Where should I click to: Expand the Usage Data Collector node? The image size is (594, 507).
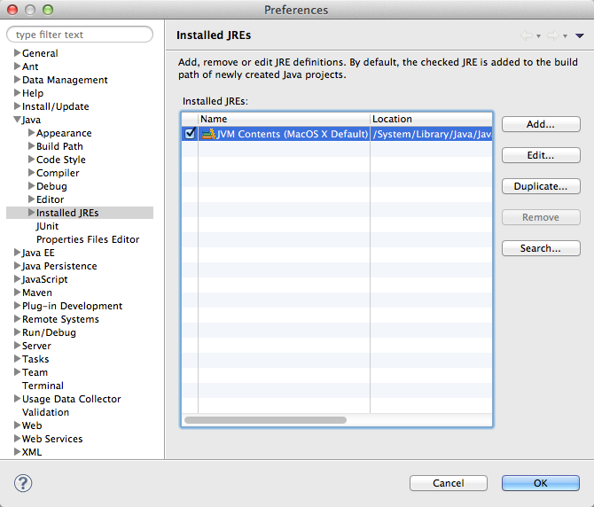(x=17, y=398)
